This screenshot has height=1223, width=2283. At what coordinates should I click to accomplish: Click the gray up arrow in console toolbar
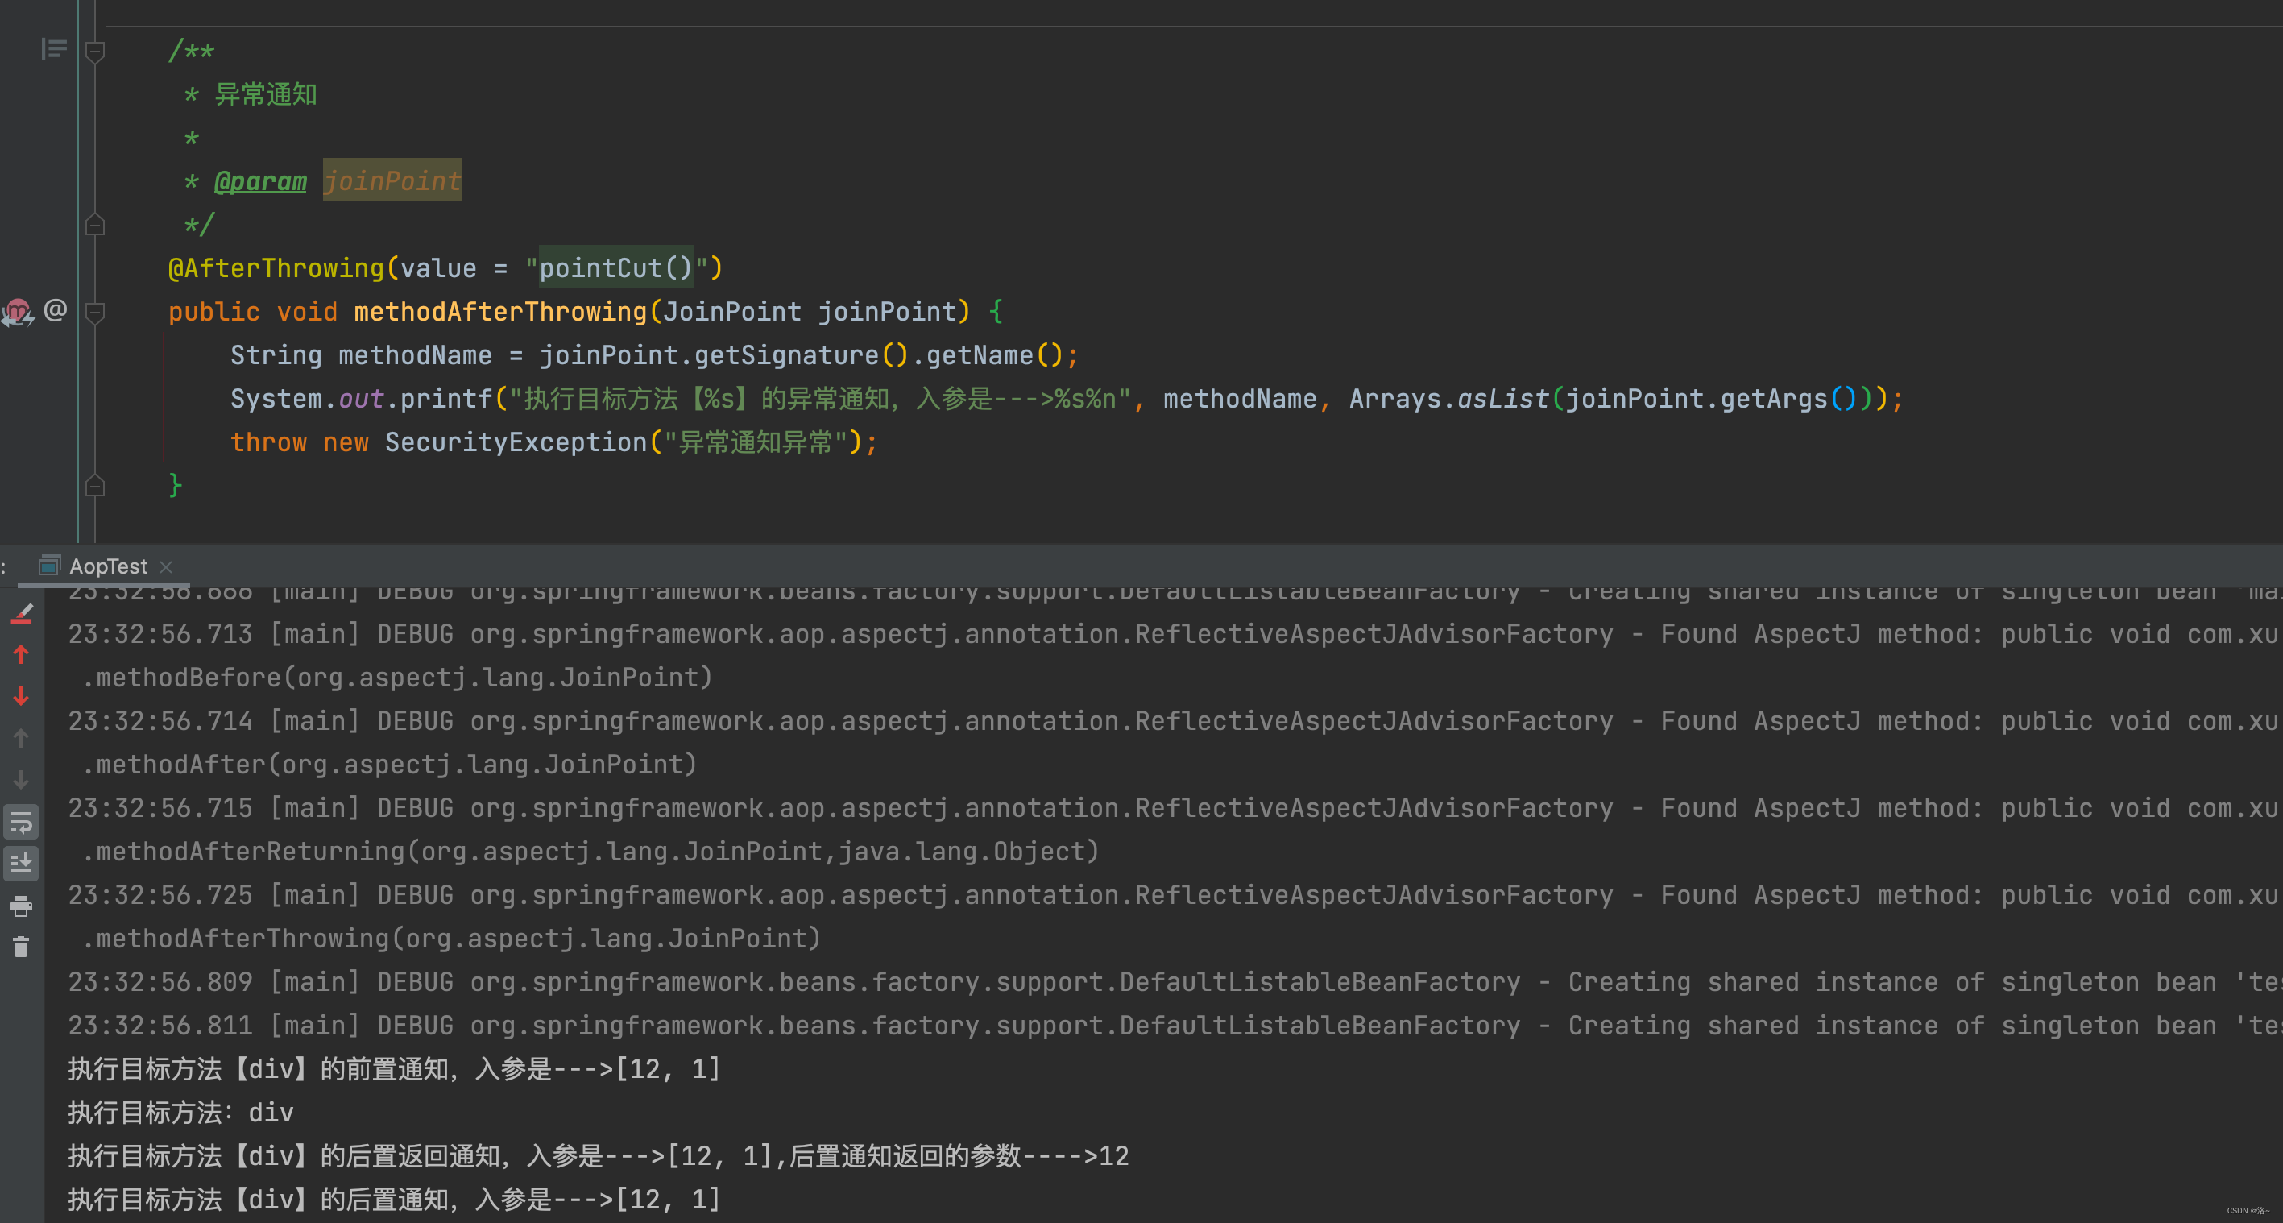click(21, 738)
